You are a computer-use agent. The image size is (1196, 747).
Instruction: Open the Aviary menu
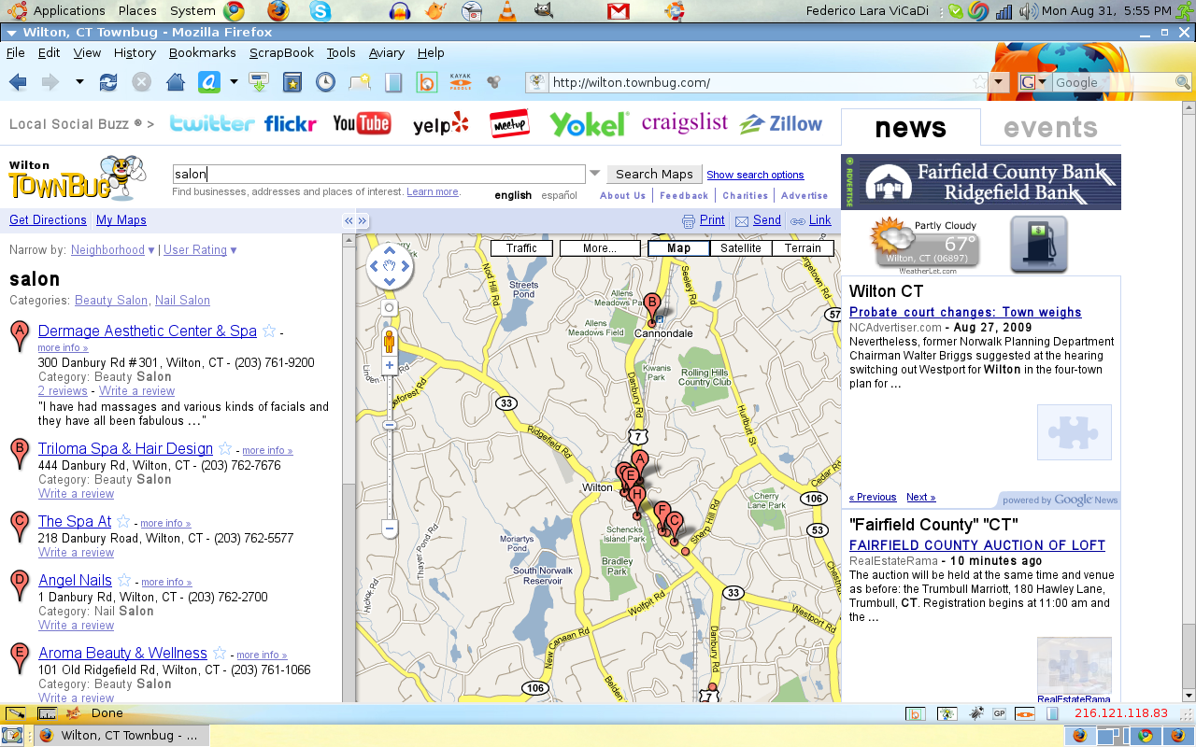pos(386,53)
